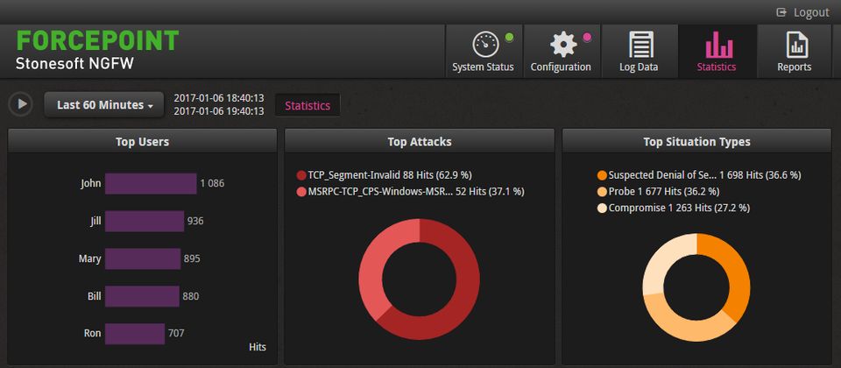Click the Probe legend color dot
The width and height of the screenshot is (841, 368).
[x=602, y=192]
